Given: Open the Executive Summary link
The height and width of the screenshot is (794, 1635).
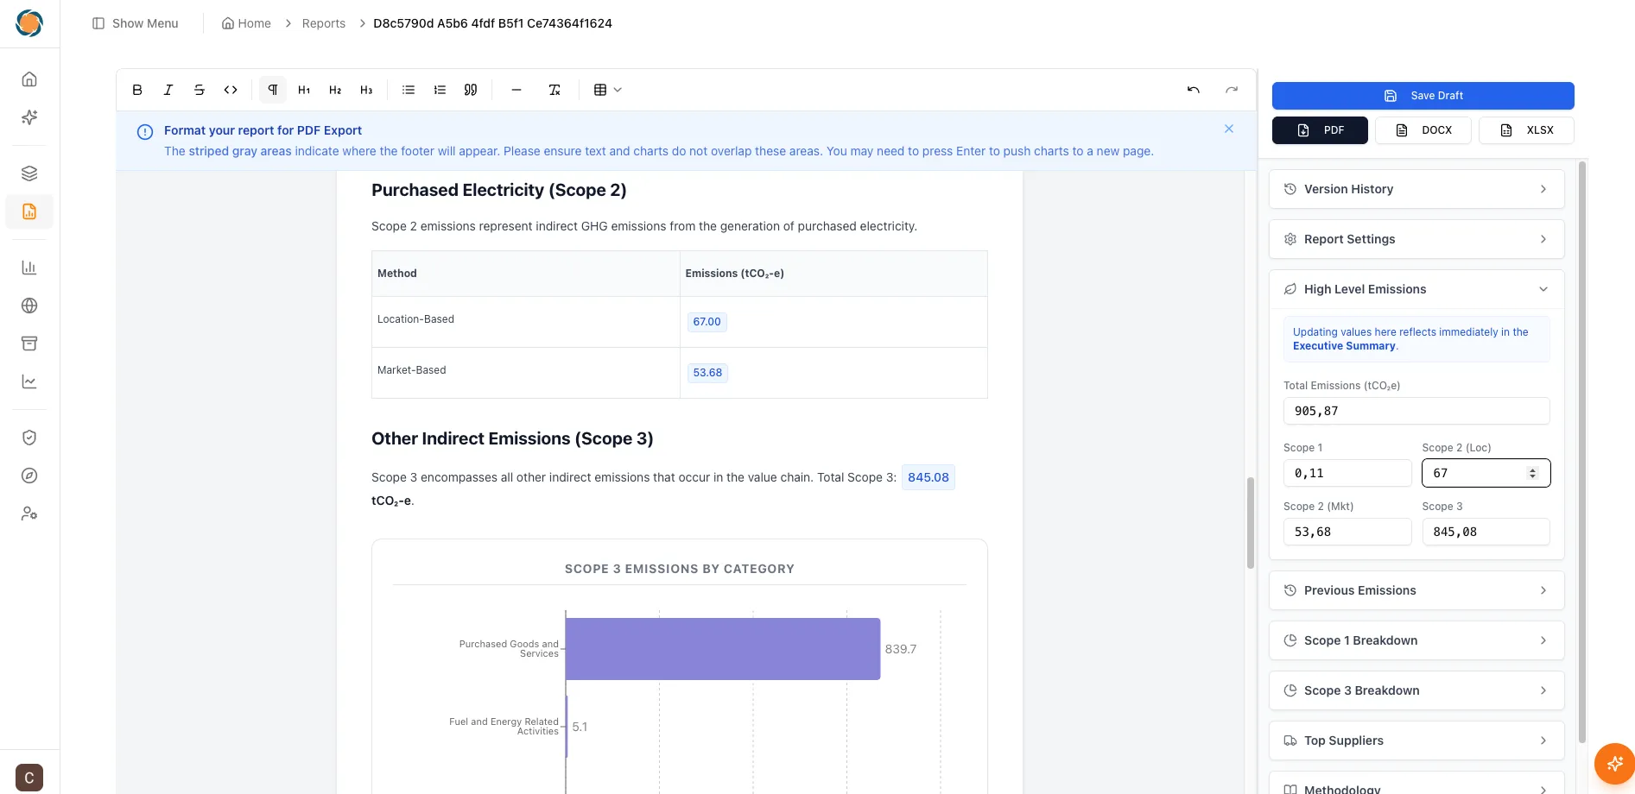Looking at the screenshot, I should 1343,345.
